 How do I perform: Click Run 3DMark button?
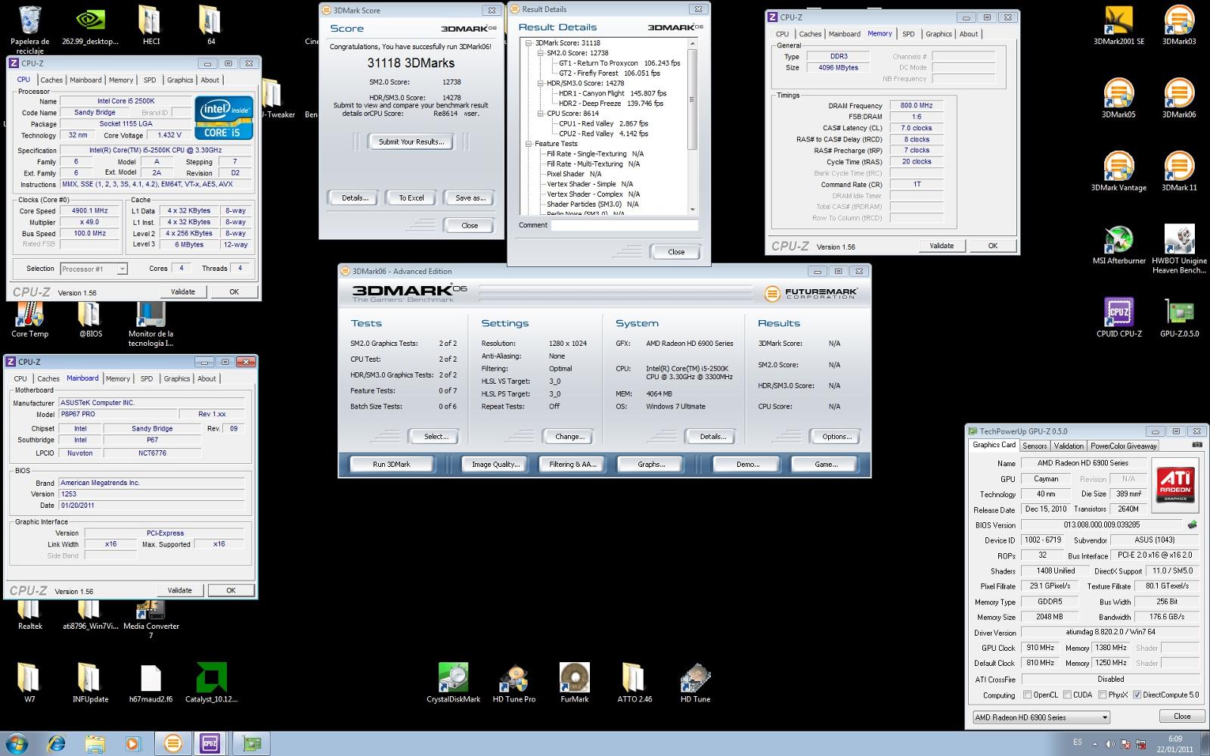pos(392,464)
